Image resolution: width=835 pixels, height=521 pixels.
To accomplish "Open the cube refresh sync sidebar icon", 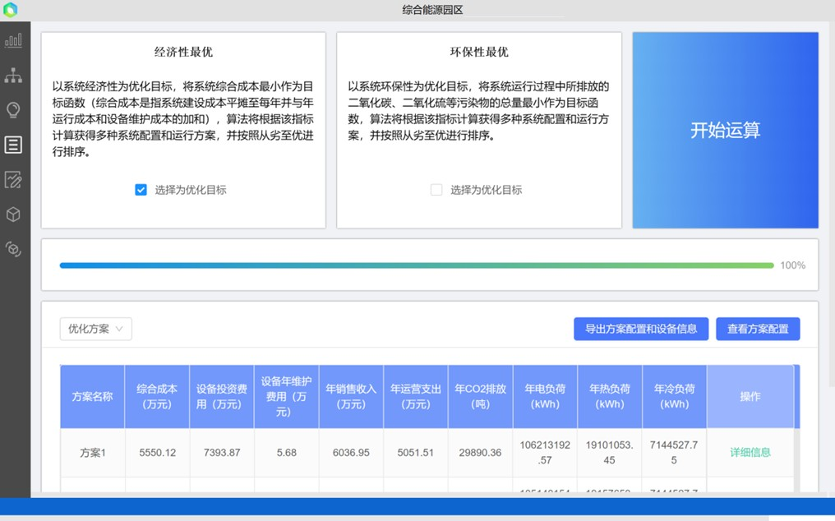I will click(13, 249).
